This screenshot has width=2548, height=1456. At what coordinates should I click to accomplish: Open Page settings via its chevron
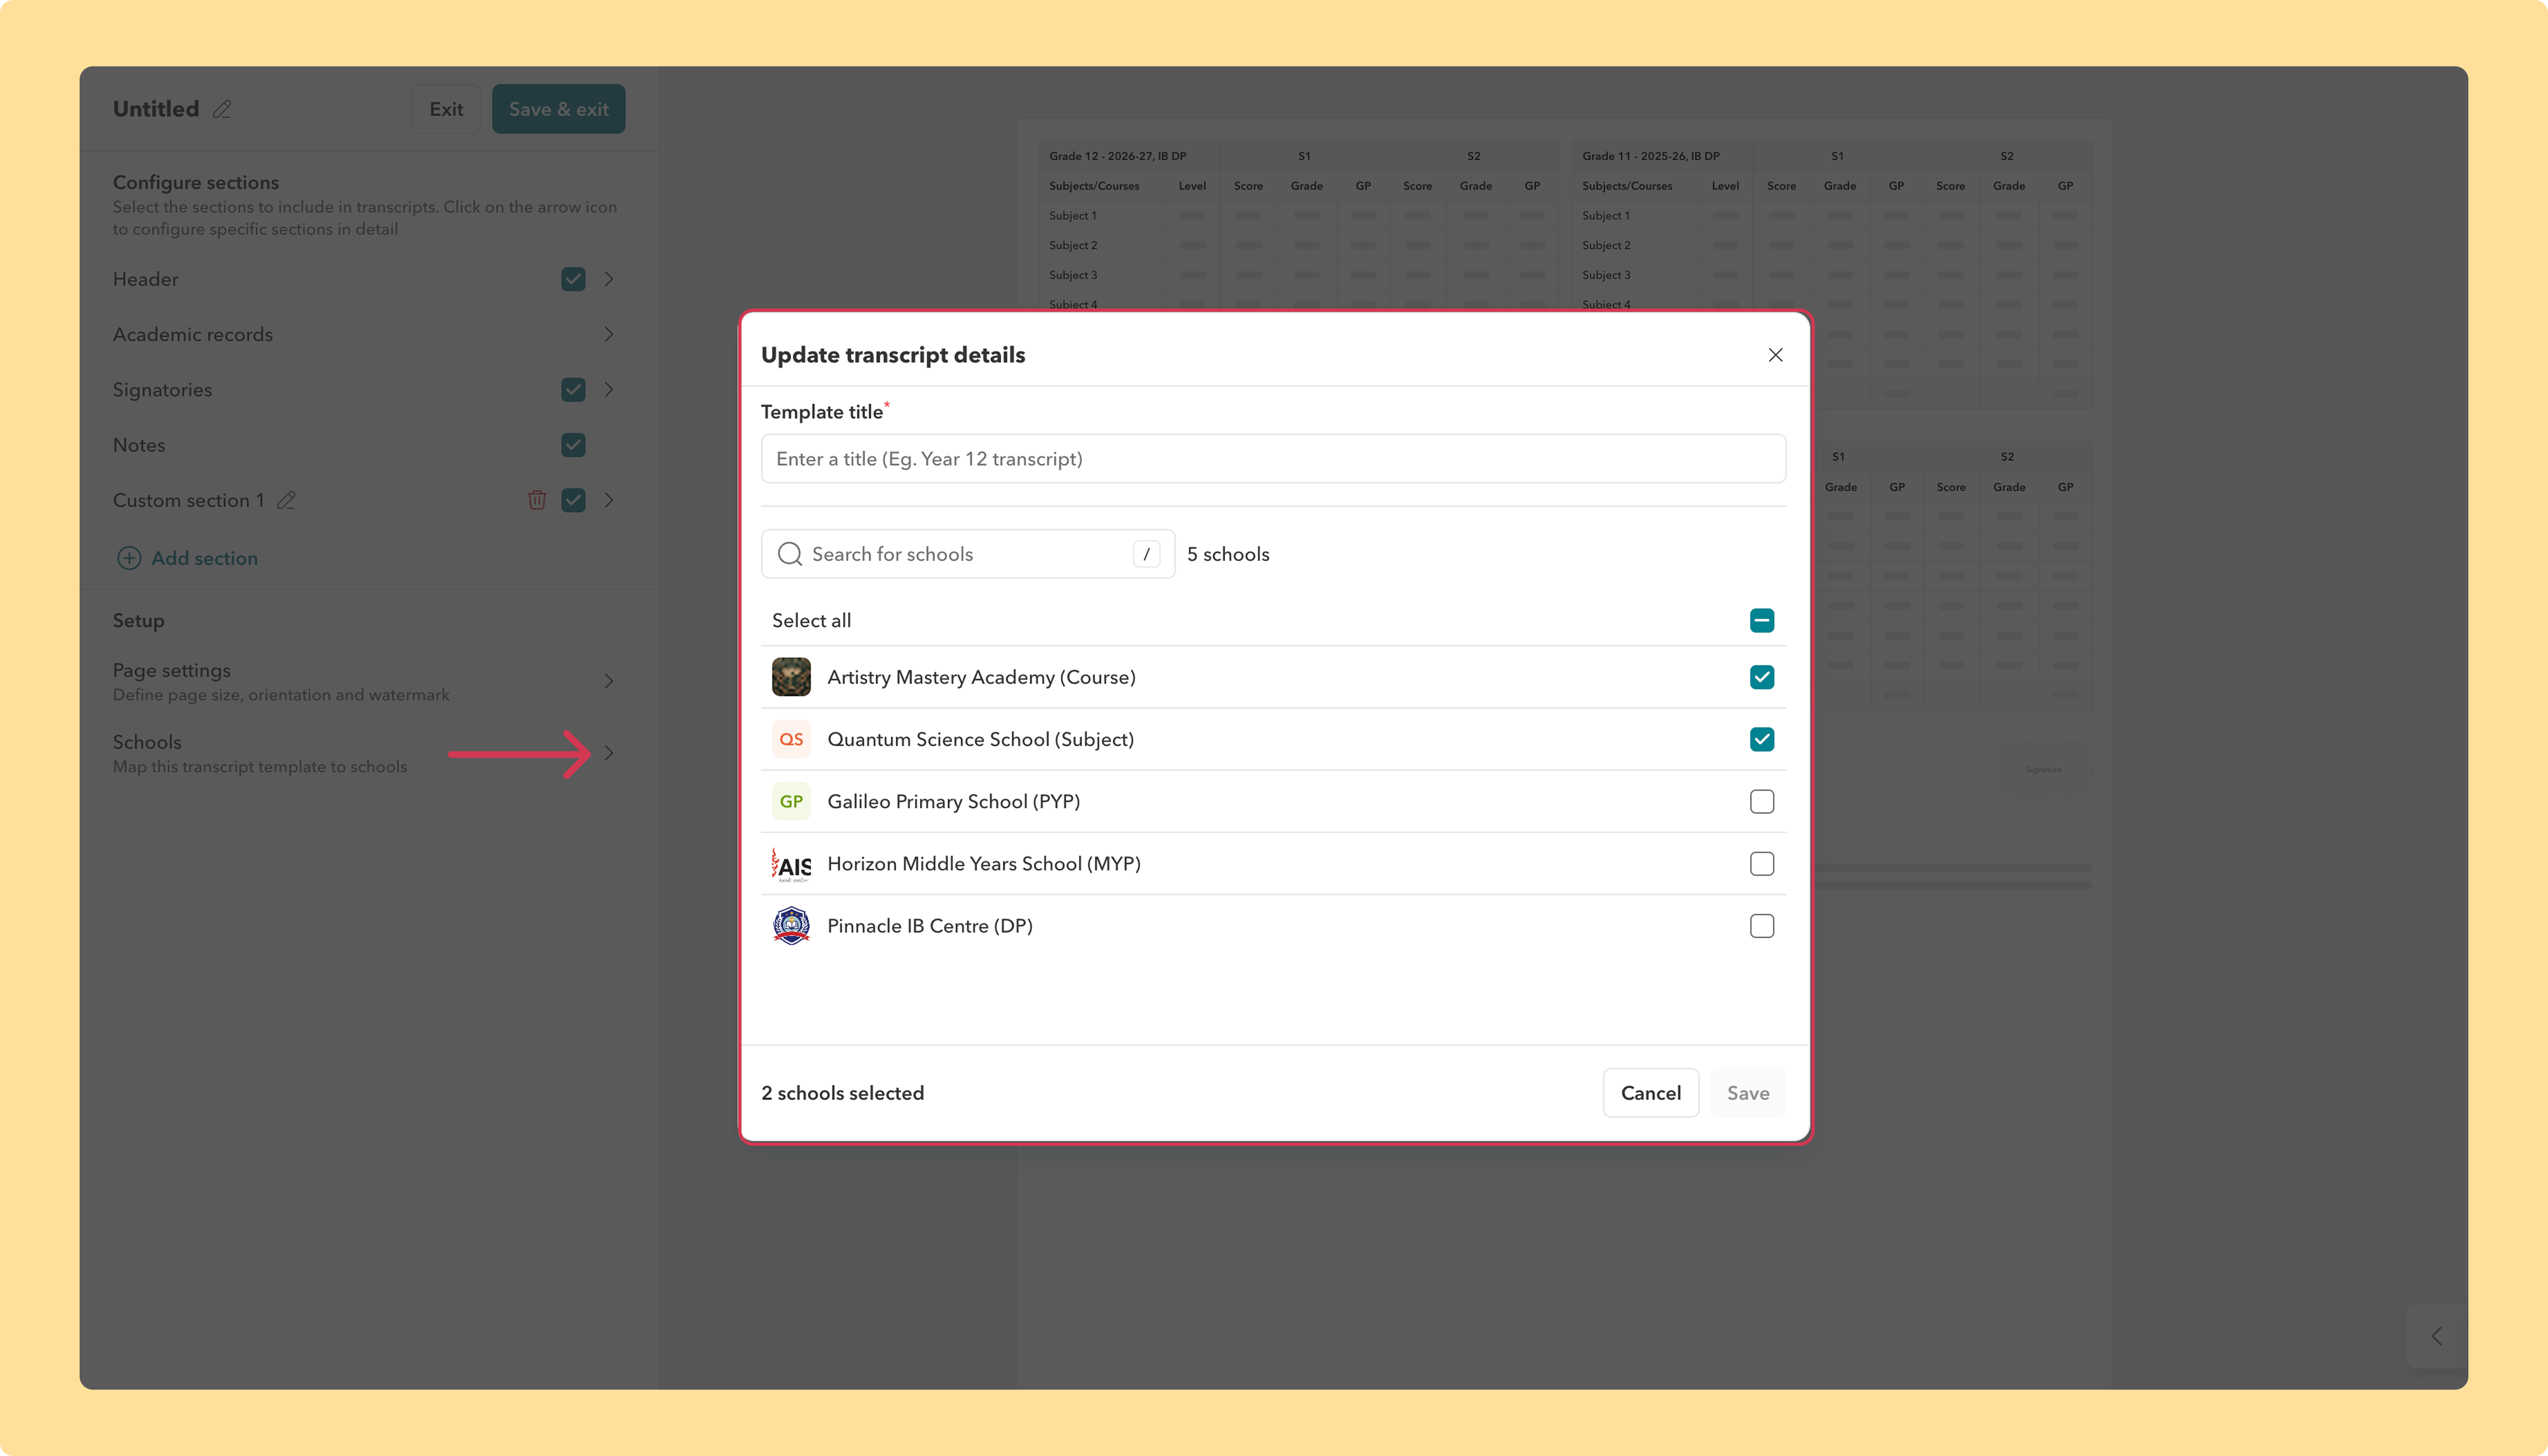pyautogui.click(x=609, y=681)
